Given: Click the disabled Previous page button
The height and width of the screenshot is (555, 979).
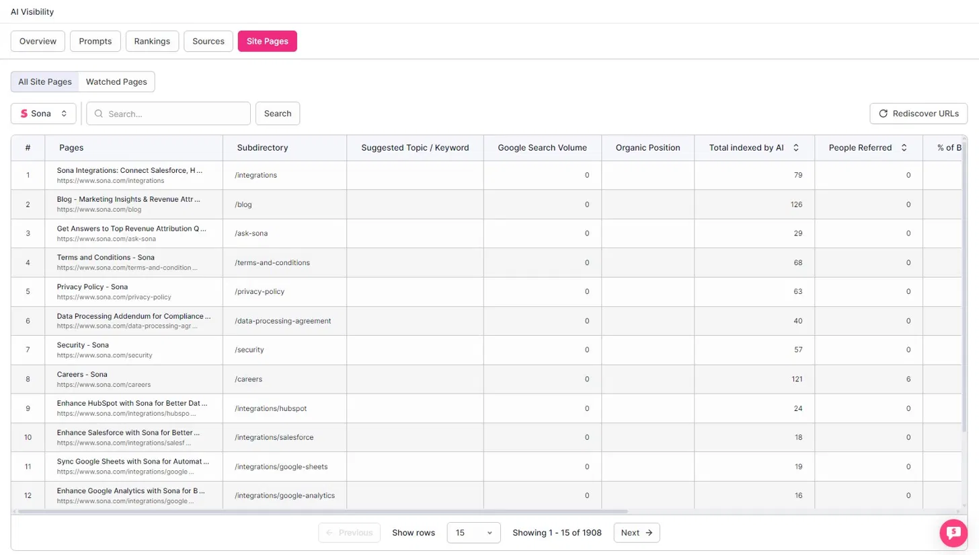Looking at the screenshot, I should [x=349, y=533].
